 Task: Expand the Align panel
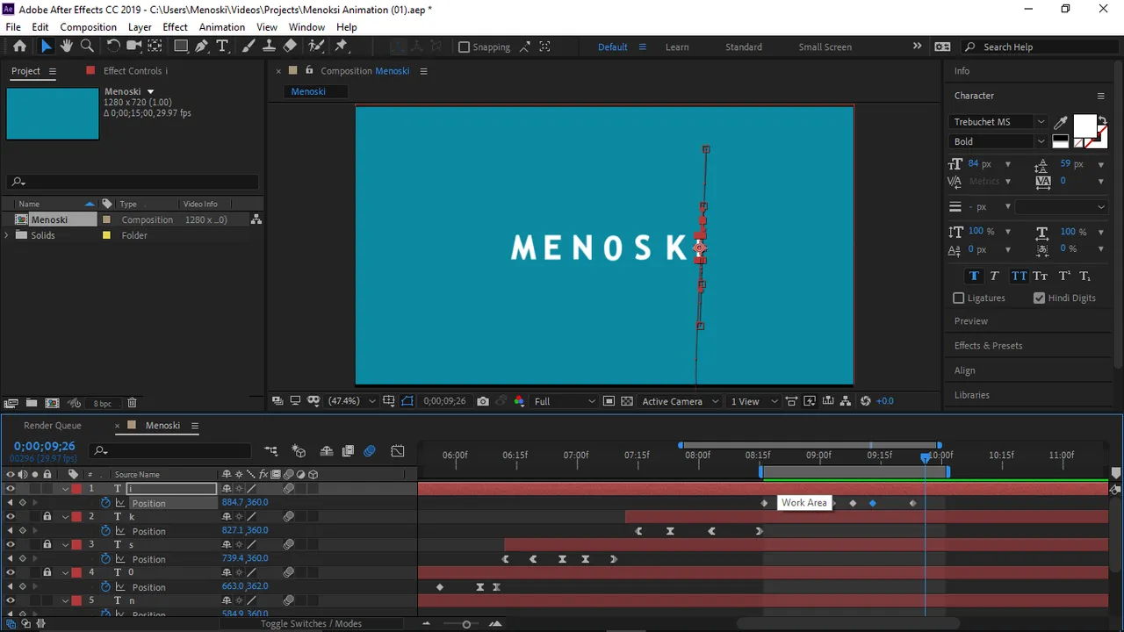tap(965, 370)
